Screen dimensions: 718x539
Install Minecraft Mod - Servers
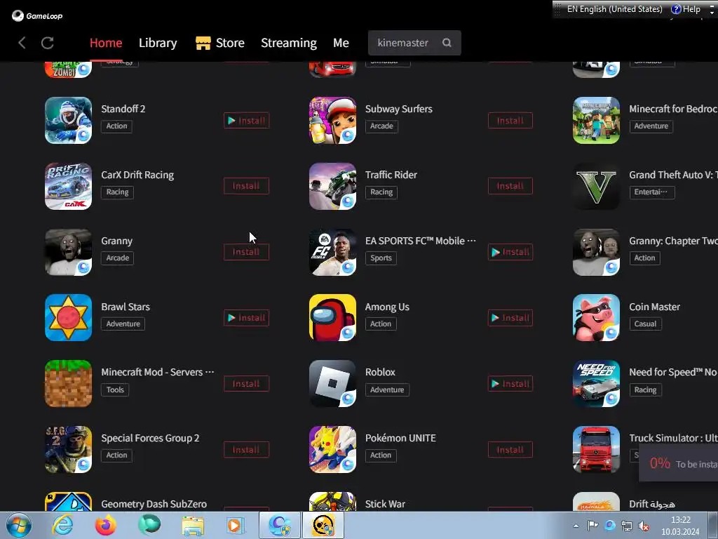[x=246, y=384]
